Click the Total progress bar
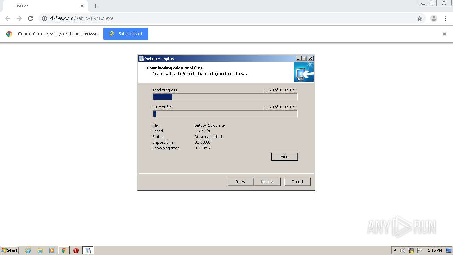Viewport: 453px width, 255px height. pyautogui.click(x=225, y=97)
